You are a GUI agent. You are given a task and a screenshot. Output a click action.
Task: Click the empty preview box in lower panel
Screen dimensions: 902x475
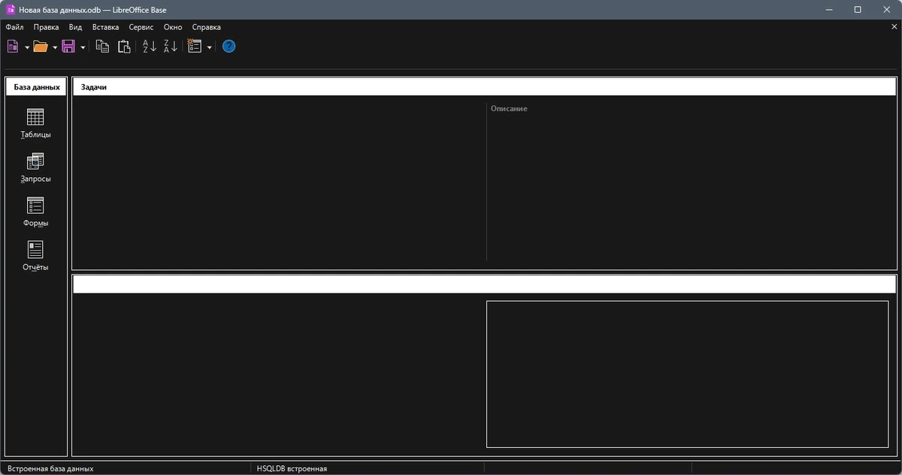(687, 374)
